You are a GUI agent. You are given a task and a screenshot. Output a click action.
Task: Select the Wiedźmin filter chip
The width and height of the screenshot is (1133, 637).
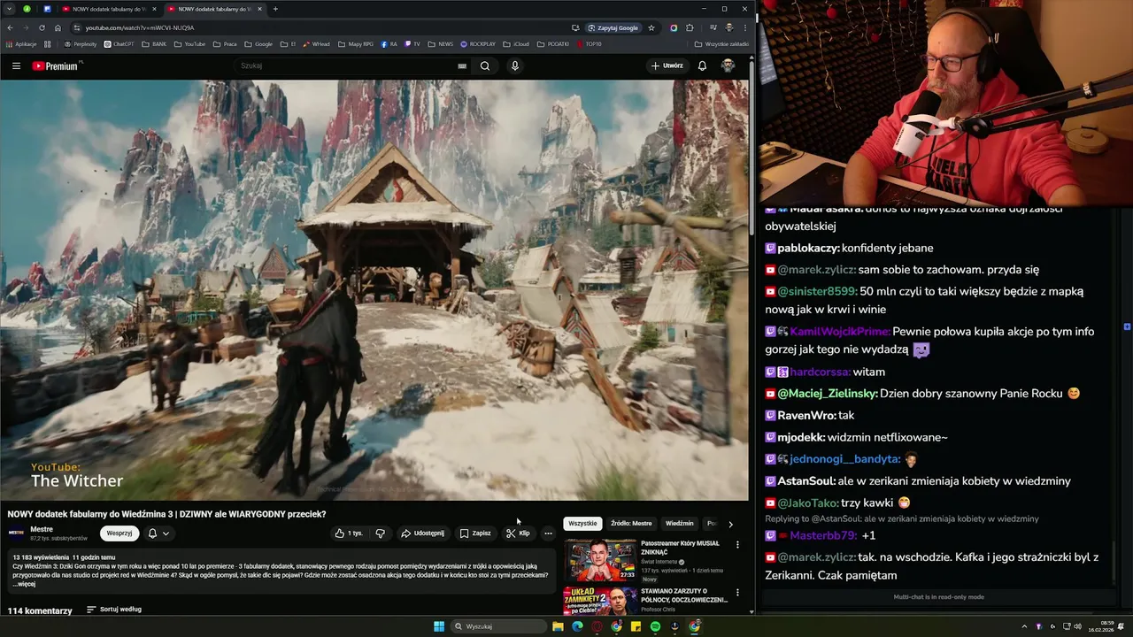(680, 524)
